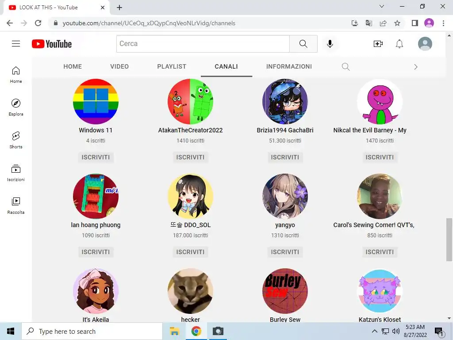The height and width of the screenshot is (340, 453).
Task: Open It's Akeila channel name link
Action: [x=96, y=320]
